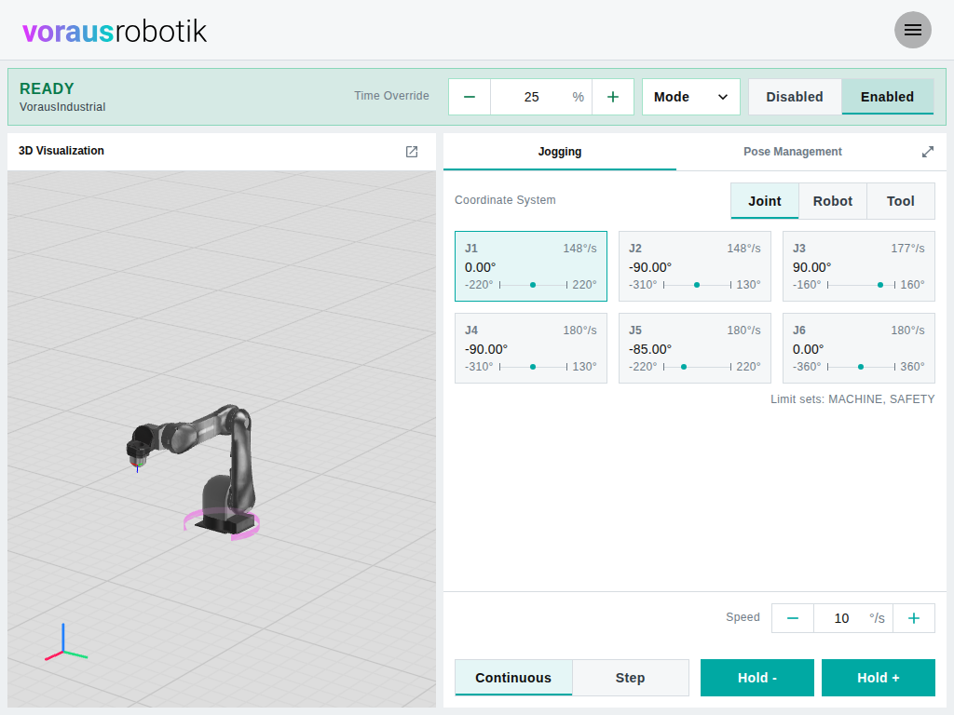The width and height of the screenshot is (954, 715).
Task: Select the J4 joint card
Action: coord(531,348)
